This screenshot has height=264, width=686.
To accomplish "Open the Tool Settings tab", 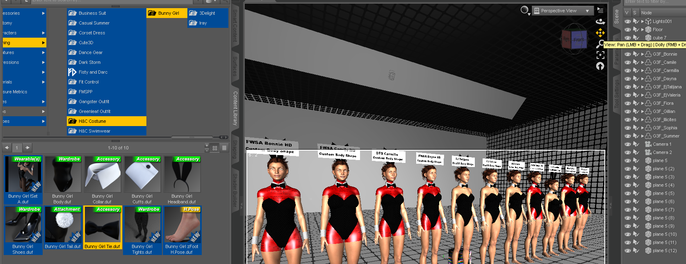I will click(x=616, y=94).
